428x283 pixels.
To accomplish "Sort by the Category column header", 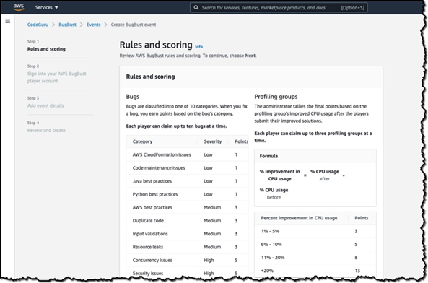I will point(142,141).
